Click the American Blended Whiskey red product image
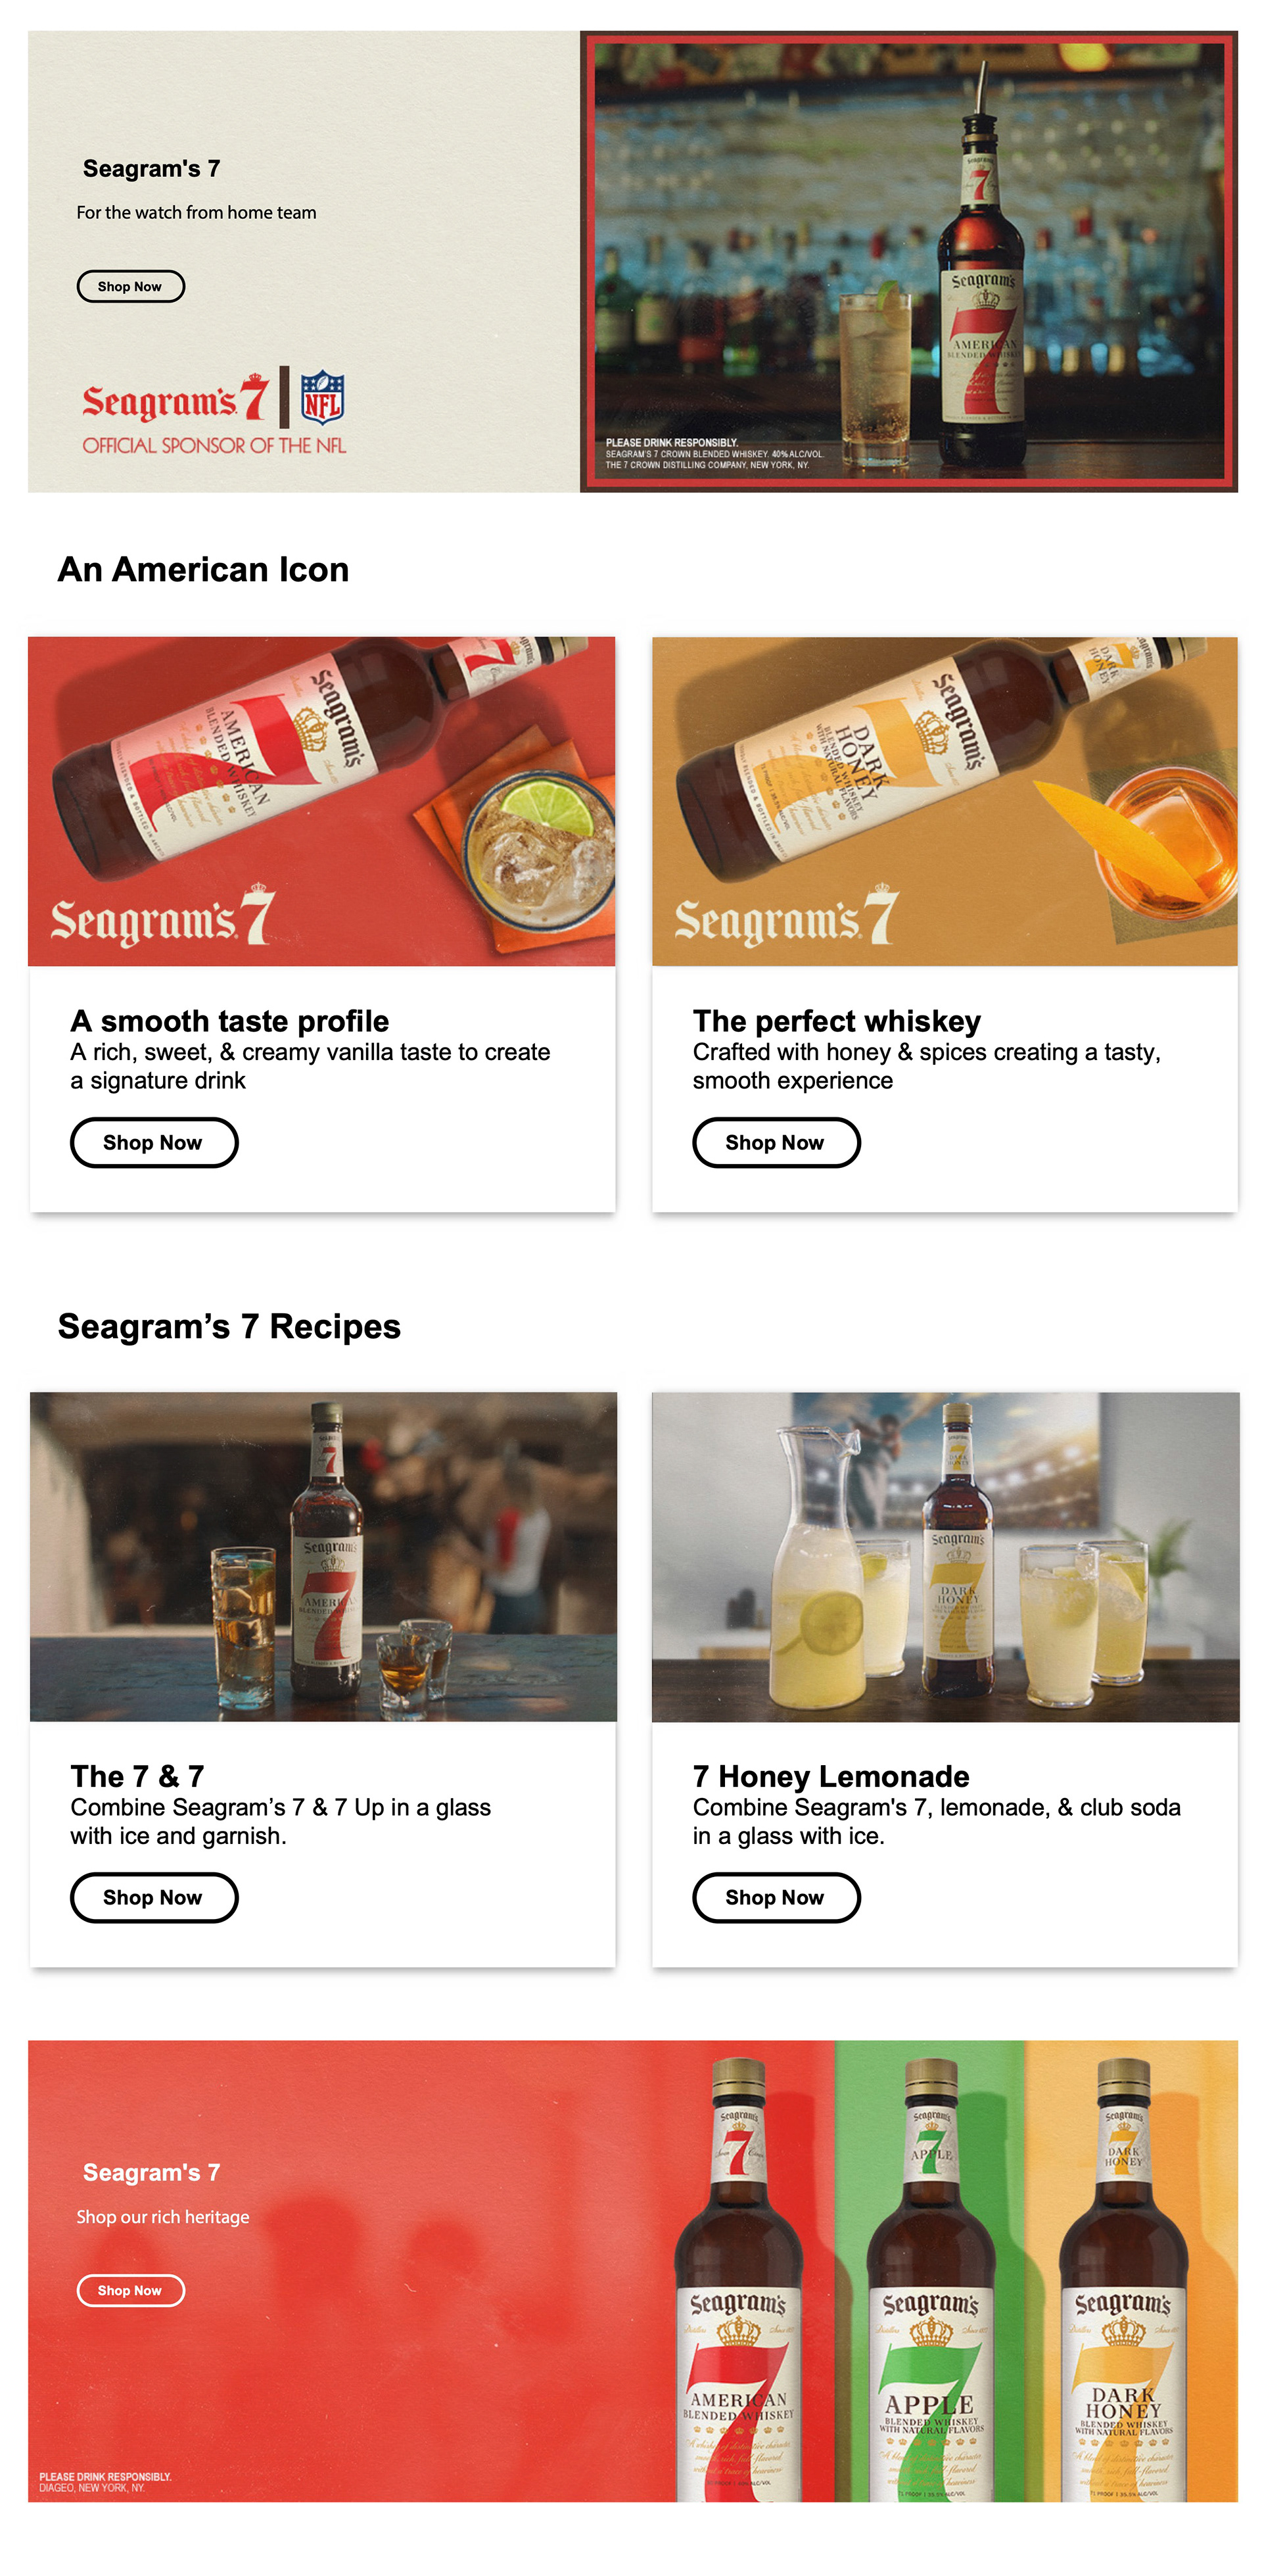Screen dimensions: 1262x2576 click(322, 801)
